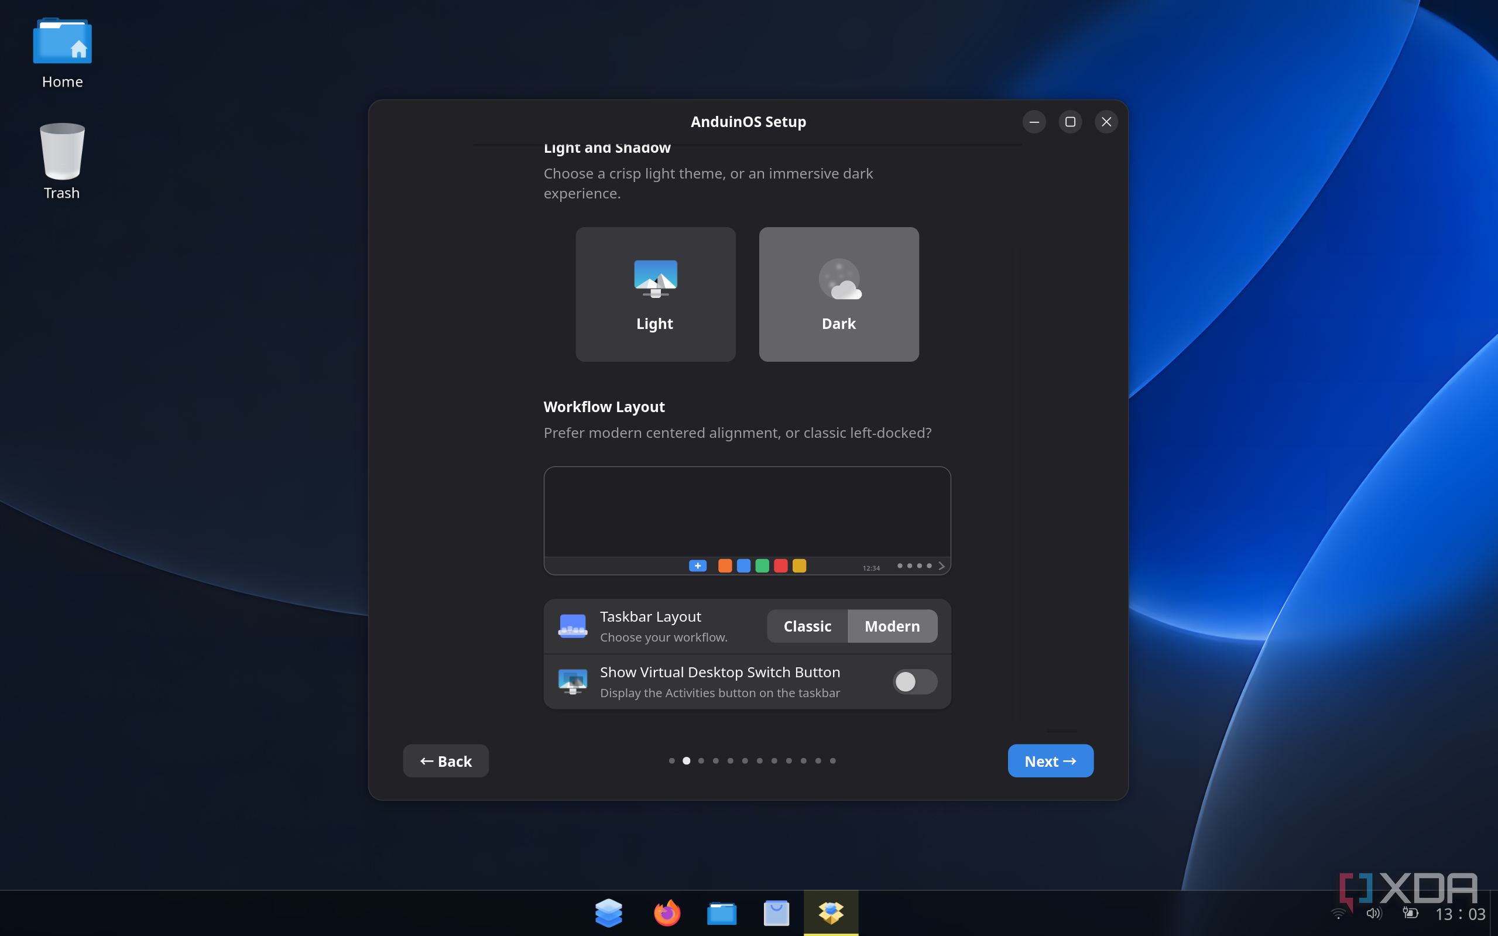Launch Firefox from the taskbar

tap(667, 913)
